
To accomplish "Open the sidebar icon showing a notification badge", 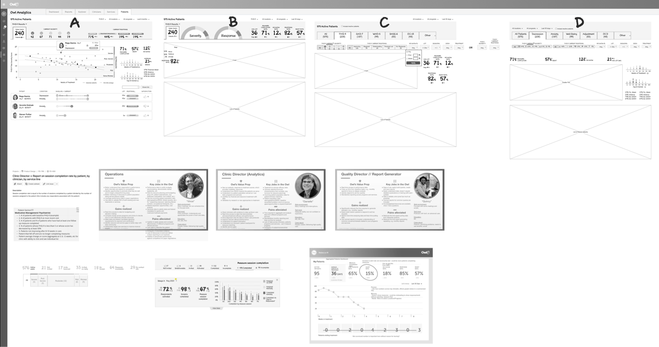I will pos(4,27).
